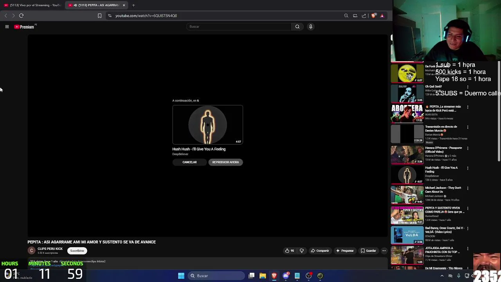Open Michael Jackson They Don't Care thumbnail
Screen dimensions: 501x282
click(407, 195)
